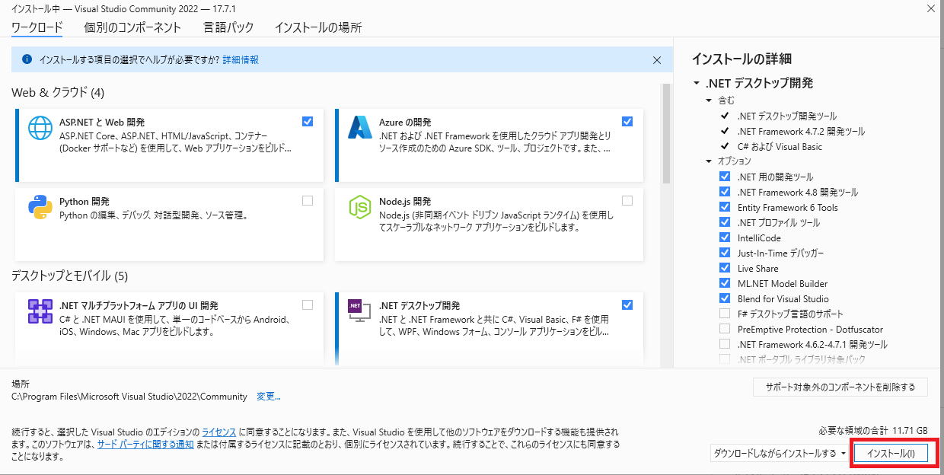Collapse the オプション section

tap(710, 161)
